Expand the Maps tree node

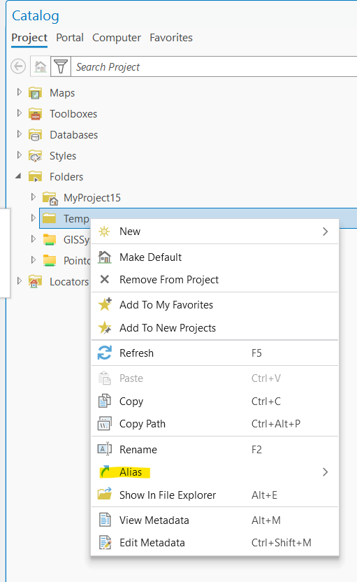click(x=20, y=92)
